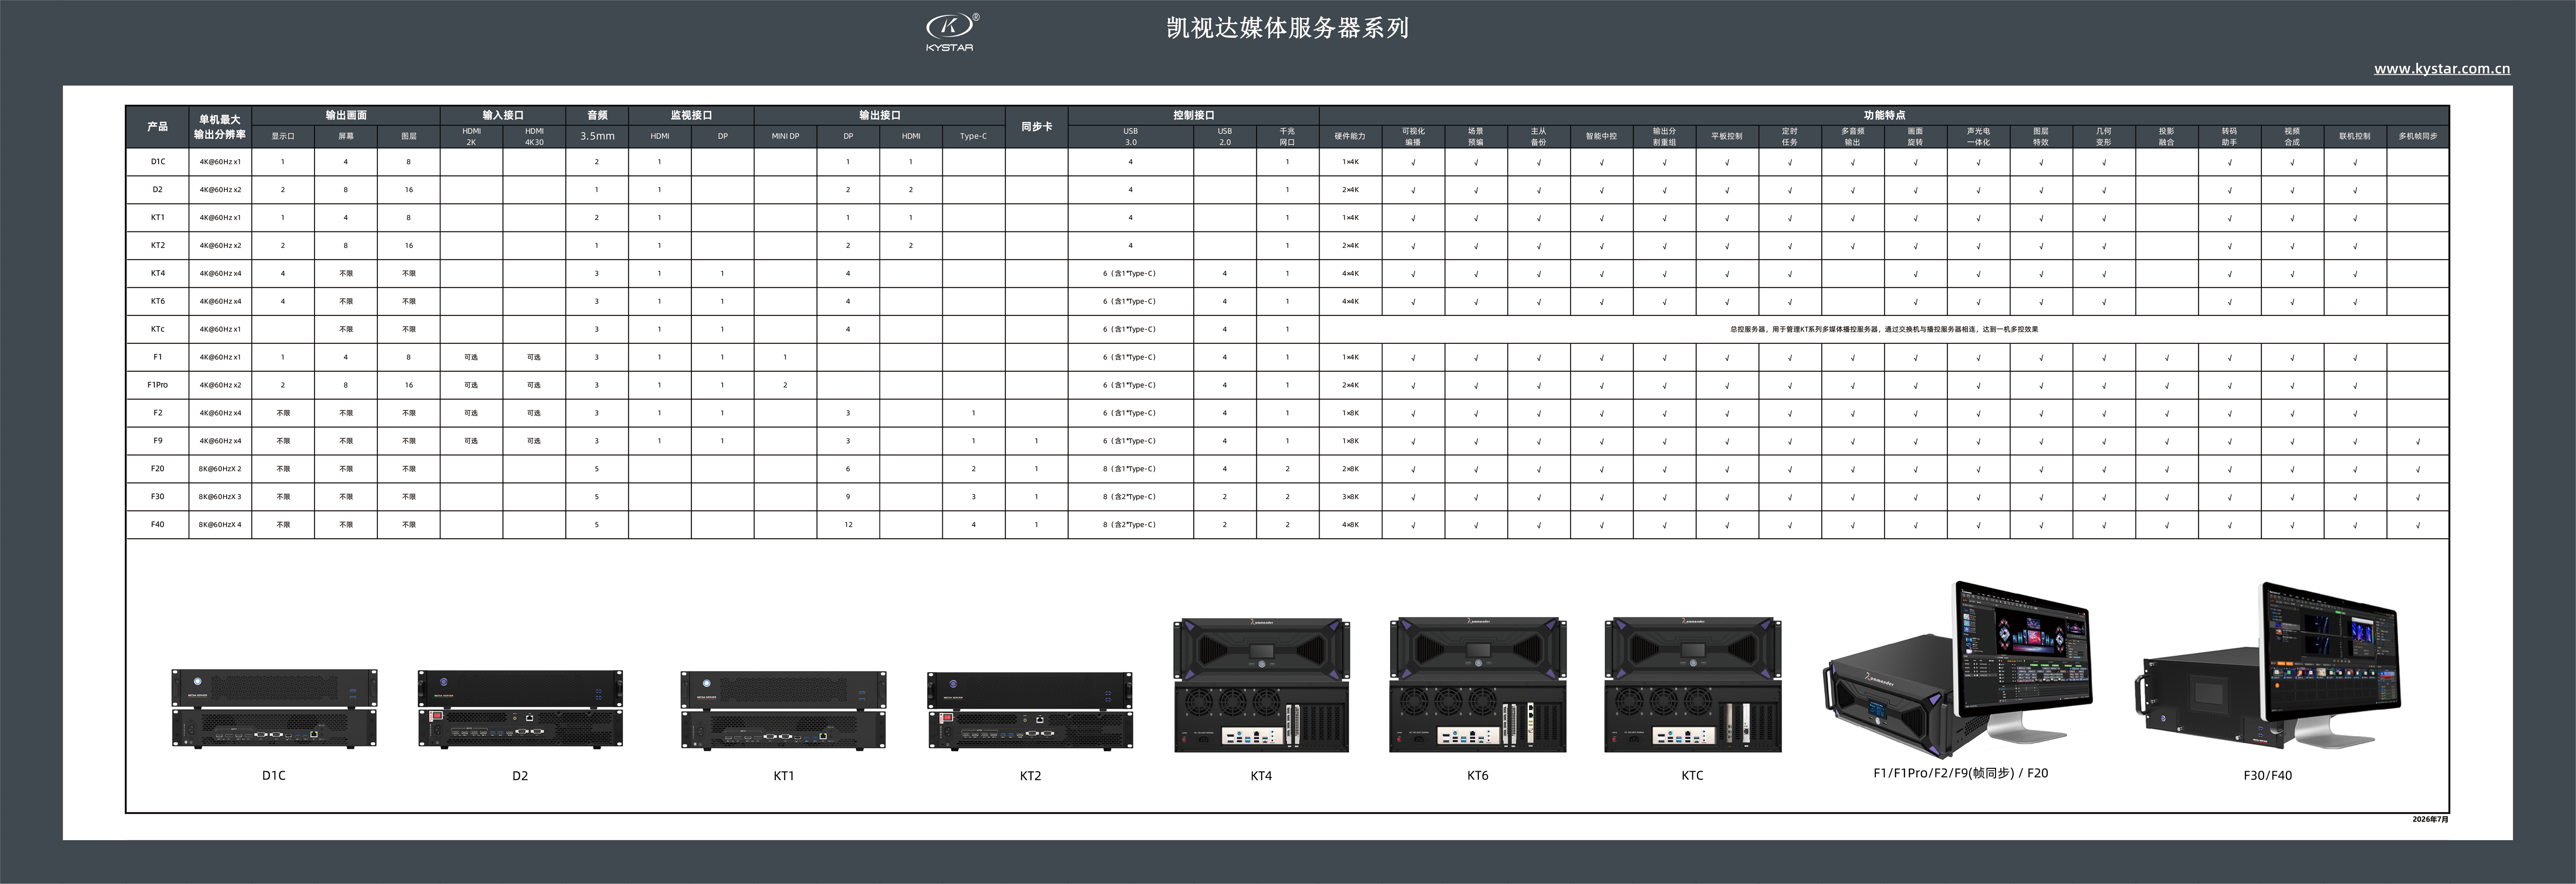Click the 'Type-C' sub-header
2576x884 pixels.
click(974, 136)
